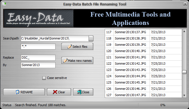Click the 7/25/2013 date in row 122
The height and width of the screenshot is (109, 189).
point(158,64)
